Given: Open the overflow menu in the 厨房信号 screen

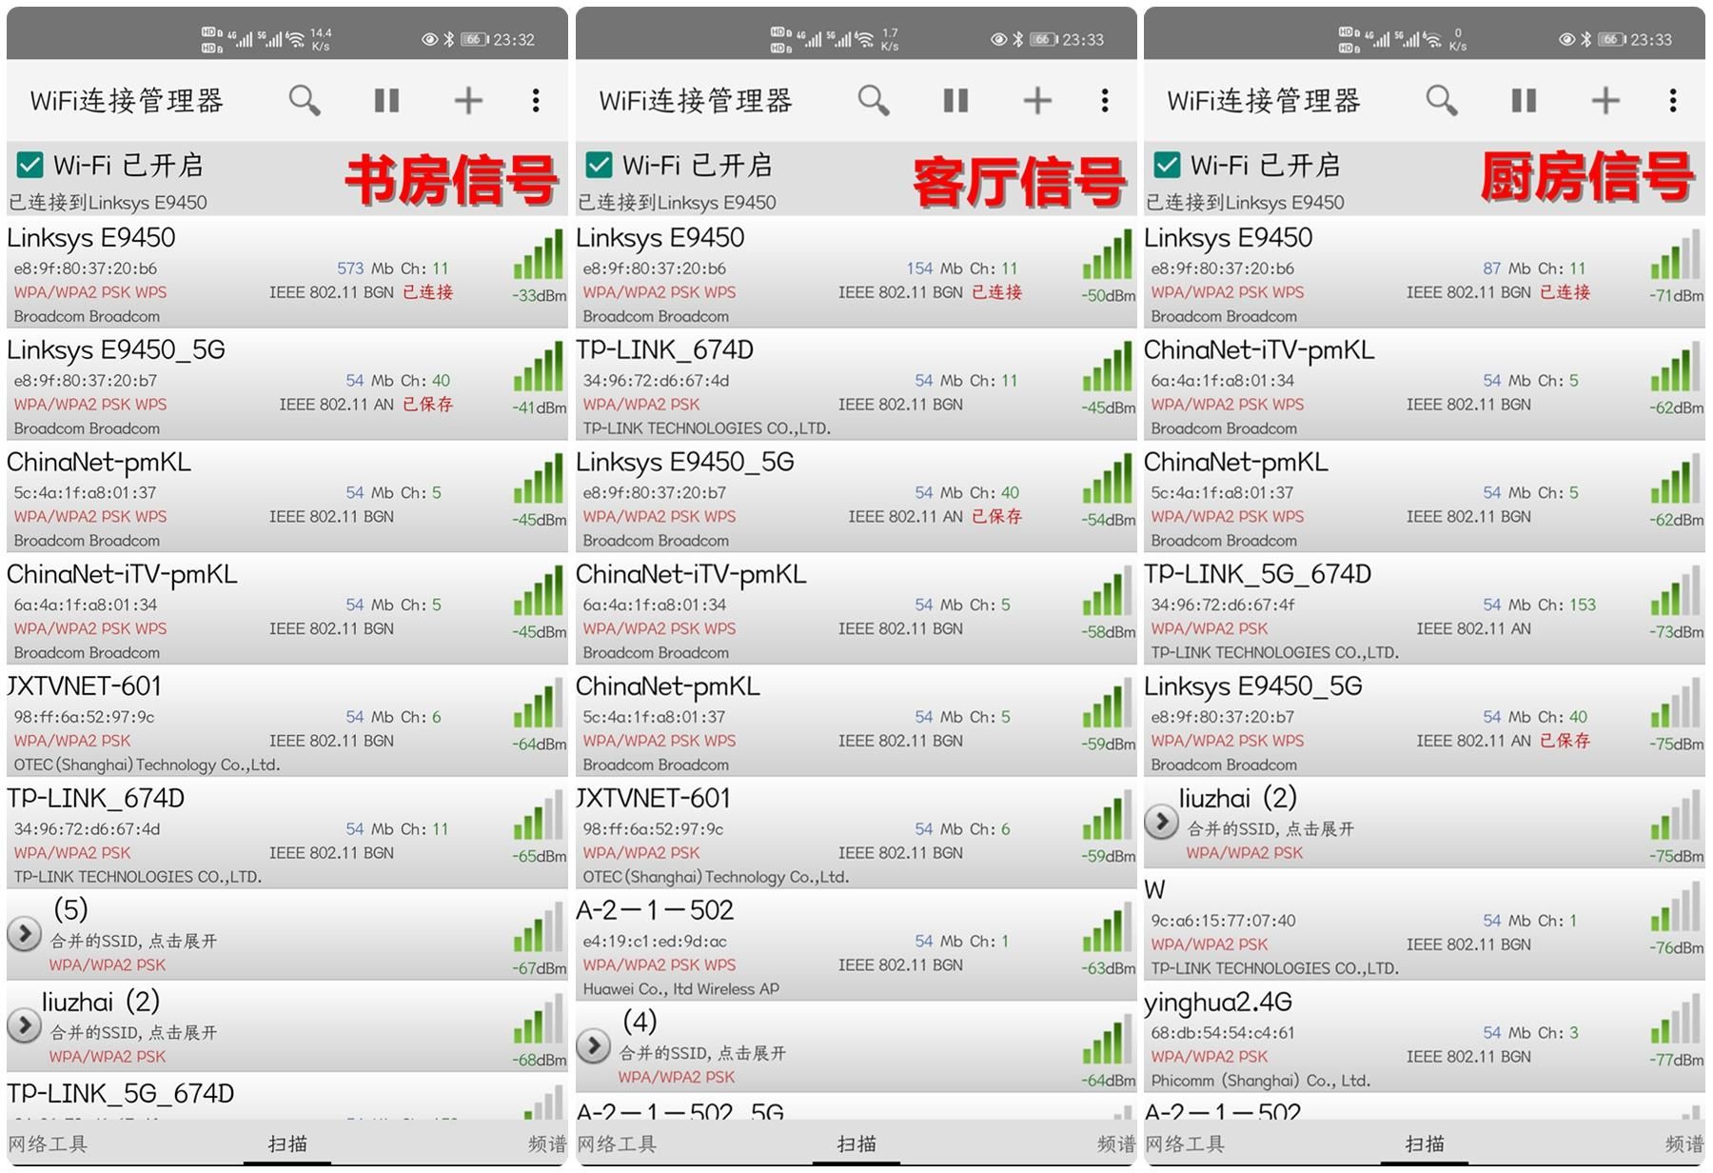Looking at the screenshot, I should [1673, 100].
